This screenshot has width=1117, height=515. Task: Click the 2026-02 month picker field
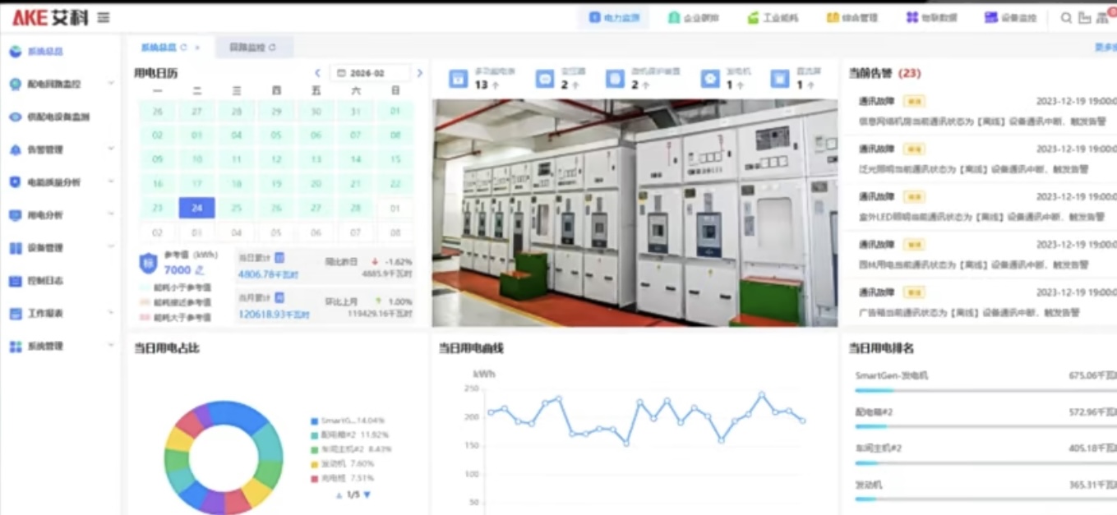369,73
